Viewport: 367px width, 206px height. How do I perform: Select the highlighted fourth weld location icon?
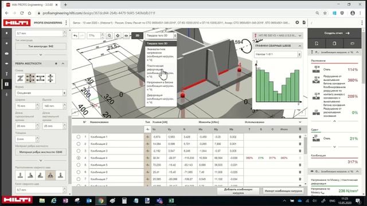tap(50, 175)
